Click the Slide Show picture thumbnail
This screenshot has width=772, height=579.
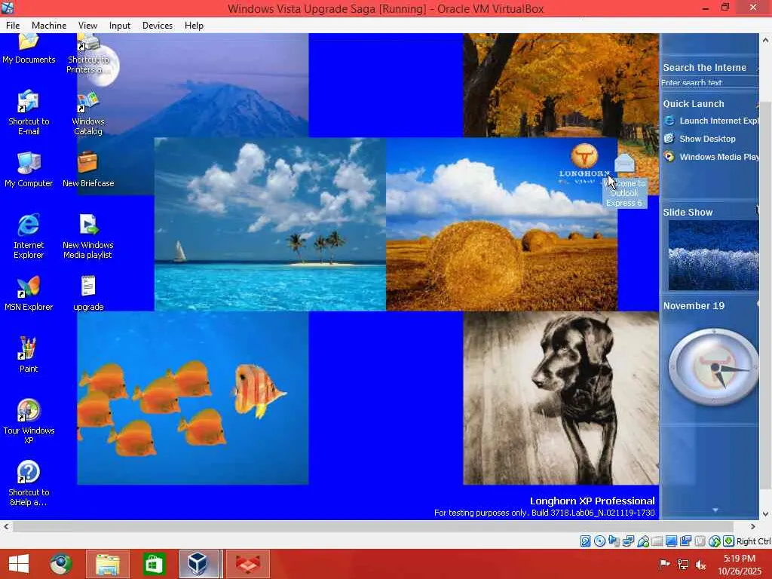pyautogui.click(x=713, y=255)
